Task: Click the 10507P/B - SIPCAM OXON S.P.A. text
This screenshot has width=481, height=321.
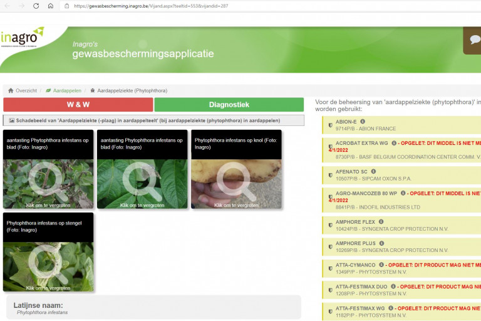Action: [373, 179]
